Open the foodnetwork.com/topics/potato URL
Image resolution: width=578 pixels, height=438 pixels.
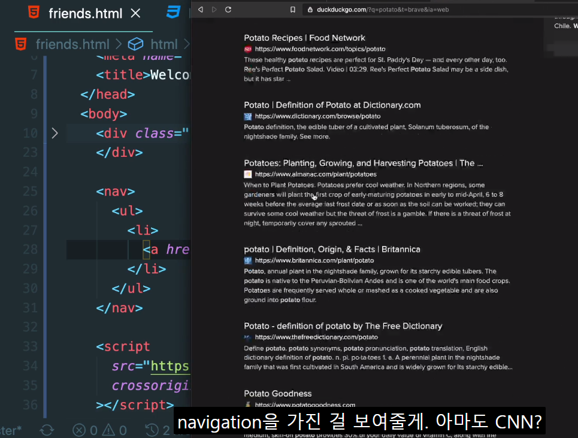point(320,49)
